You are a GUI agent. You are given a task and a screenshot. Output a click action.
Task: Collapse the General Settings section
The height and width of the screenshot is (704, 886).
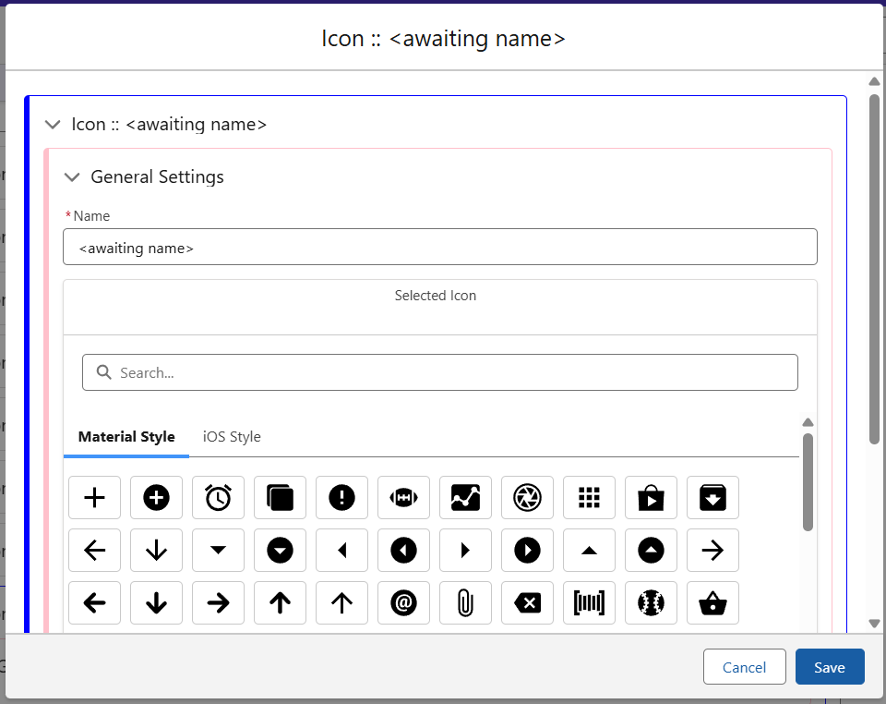72,177
